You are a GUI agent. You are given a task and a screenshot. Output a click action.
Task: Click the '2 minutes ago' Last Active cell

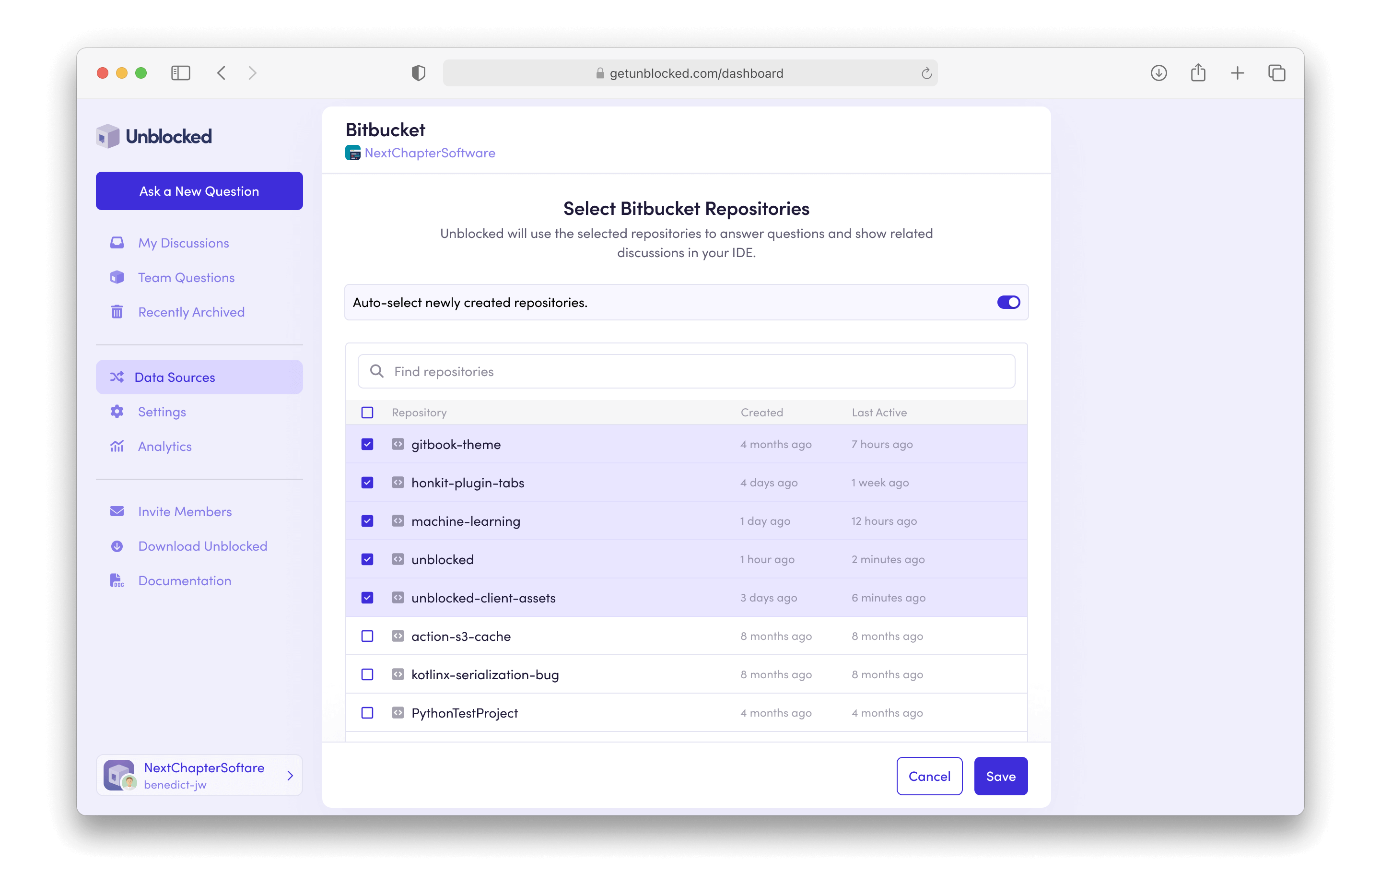888,559
